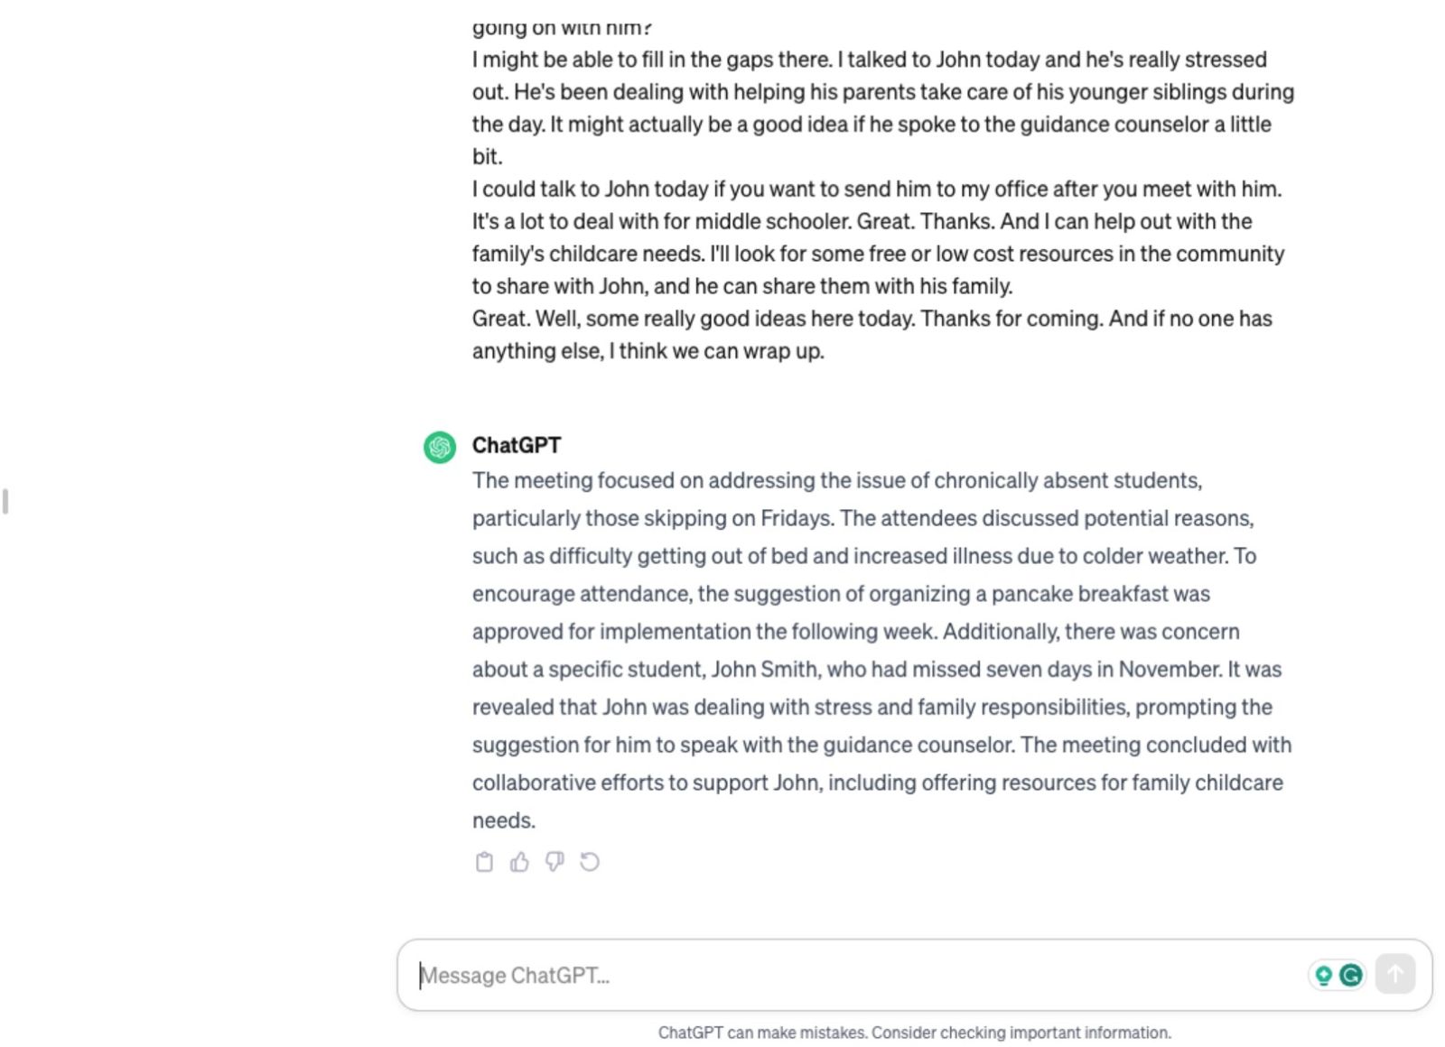This screenshot has width=1445, height=1047.
Task: Toggle the sidebar handle on left edge
Action: 6,501
